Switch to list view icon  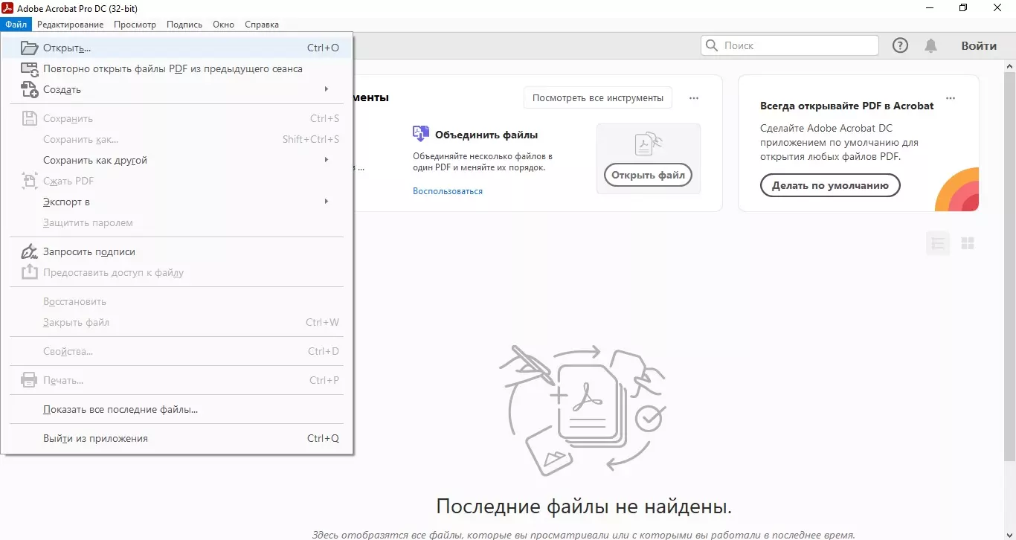tap(938, 243)
